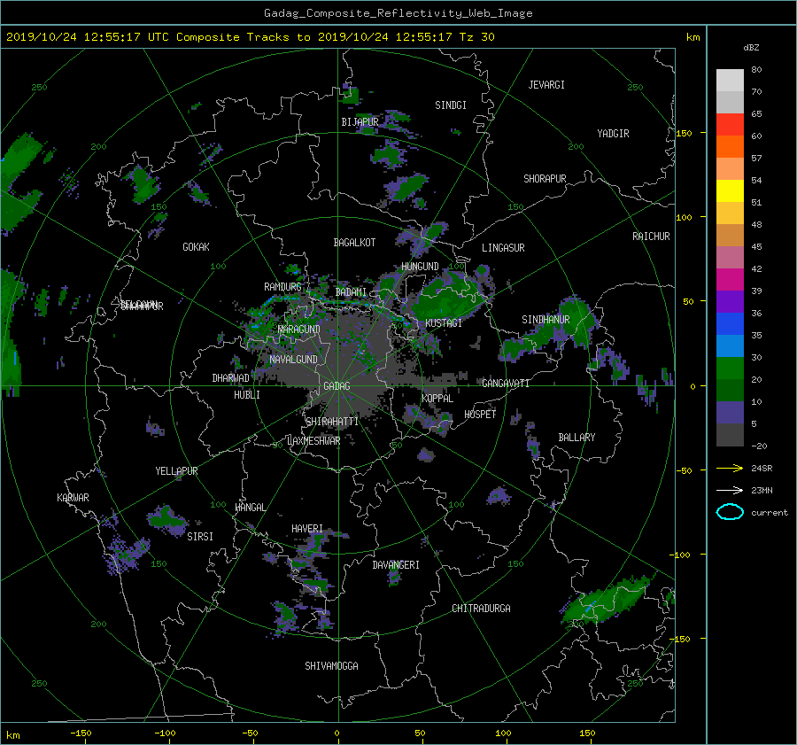Click the RAICHUR label
Image resolution: width=797 pixels, height=745 pixels.
651,237
